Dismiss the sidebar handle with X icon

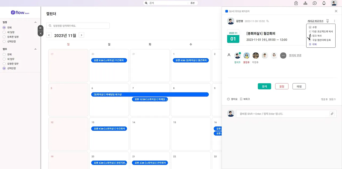(x=41, y=34)
